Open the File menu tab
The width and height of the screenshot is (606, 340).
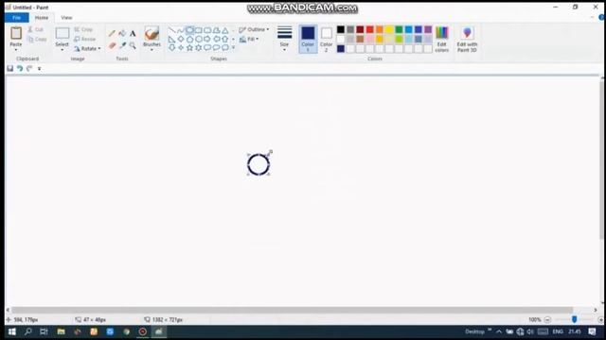point(17,18)
